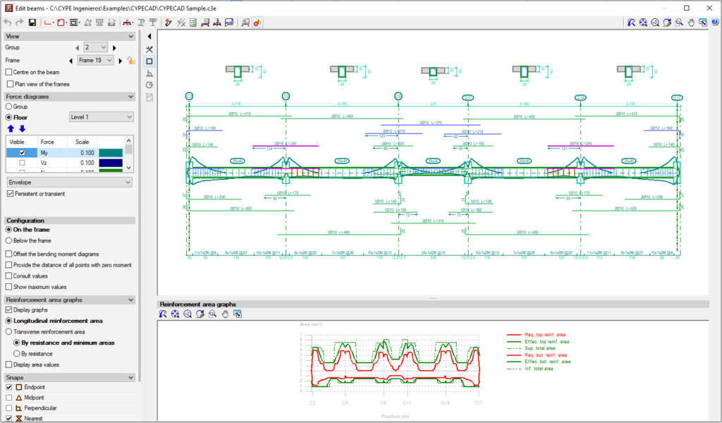This screenshot has height=423, width=722.
Task: Toggle the frame lock padlock icon
Action: coord(130,61)
